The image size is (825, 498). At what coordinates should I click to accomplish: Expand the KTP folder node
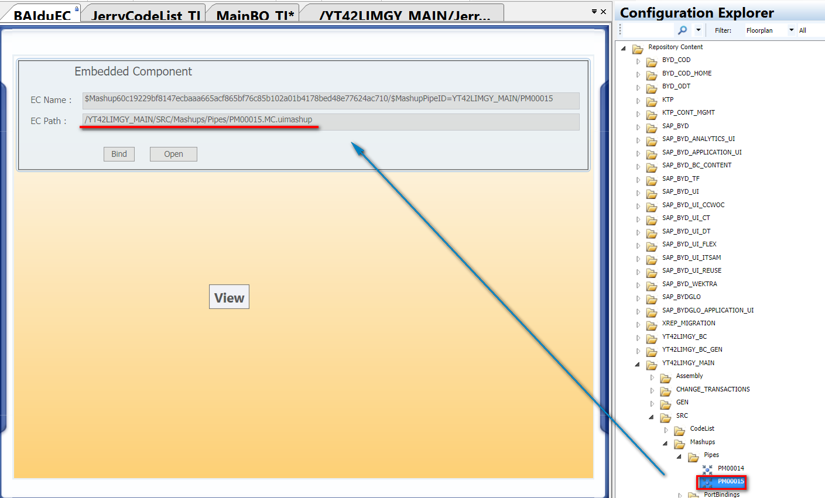pyautogui.click(x=638, y=101)
